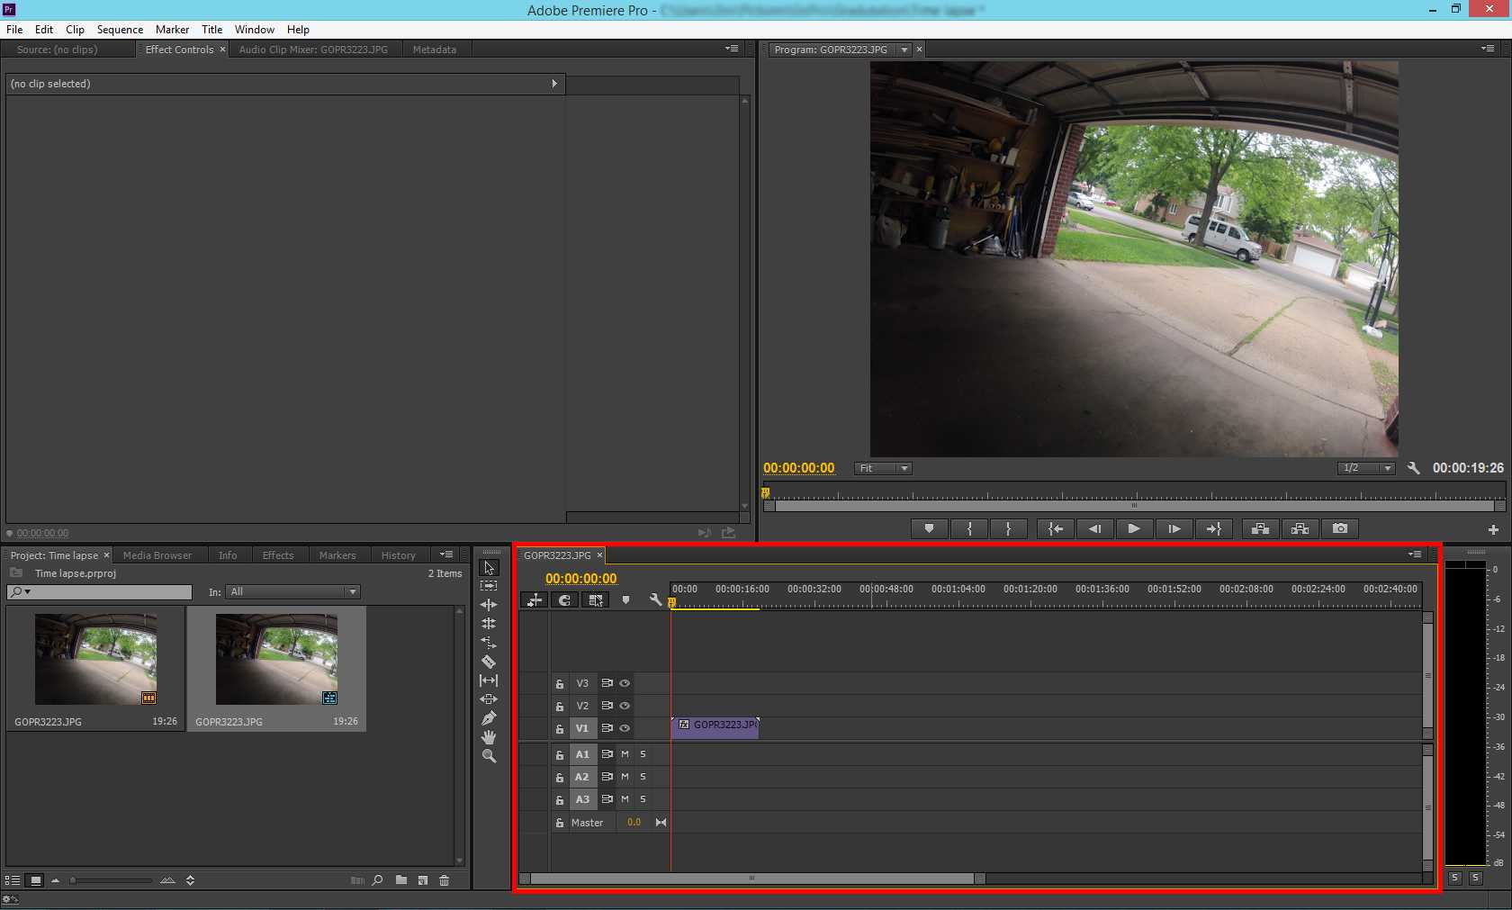Select the Pen tool

tap(489, 718)
